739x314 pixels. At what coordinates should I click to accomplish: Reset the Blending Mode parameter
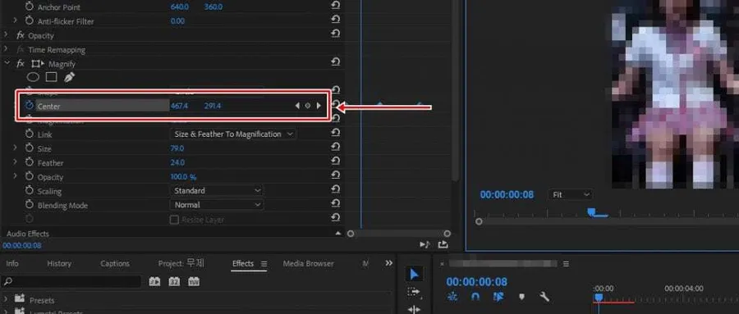[x=335, y=203]
